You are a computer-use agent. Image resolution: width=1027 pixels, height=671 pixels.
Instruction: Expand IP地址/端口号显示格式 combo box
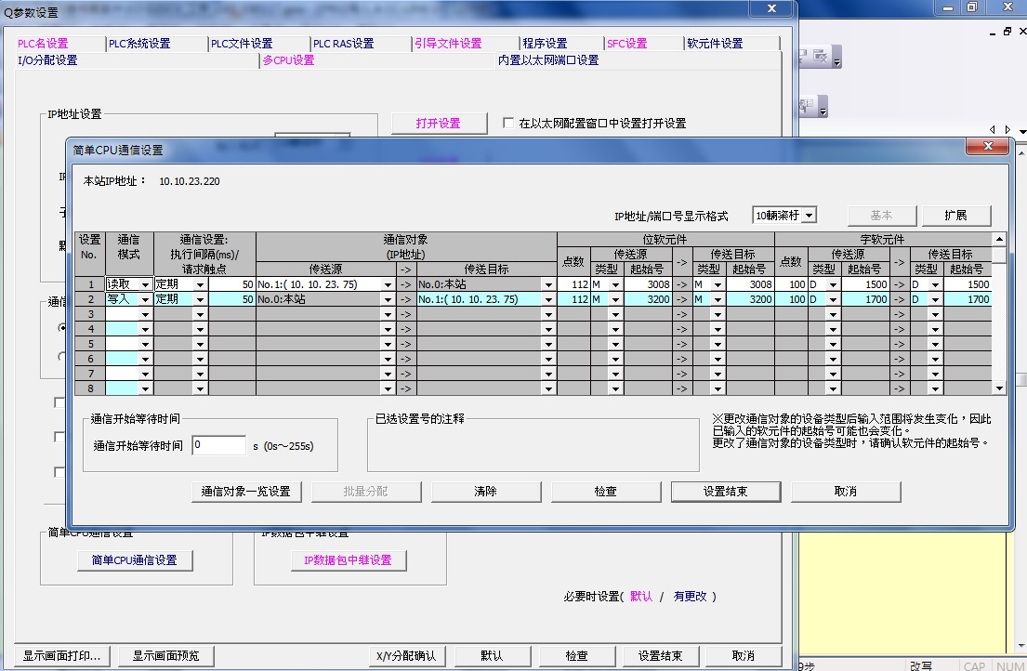pos(809,216)
